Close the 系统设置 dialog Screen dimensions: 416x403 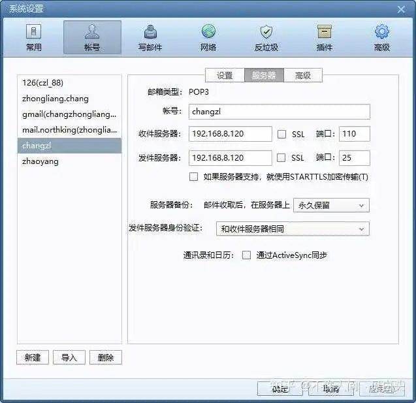pyautogui.click(x=401, y=10)
